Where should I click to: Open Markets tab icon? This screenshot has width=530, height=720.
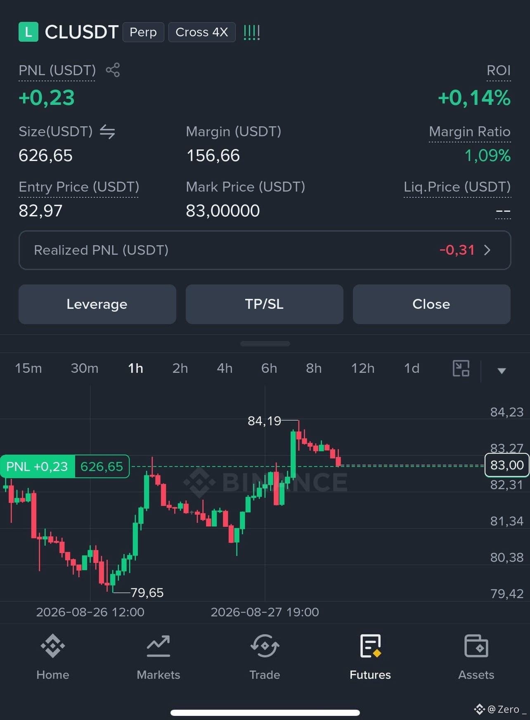click(159, 646)
